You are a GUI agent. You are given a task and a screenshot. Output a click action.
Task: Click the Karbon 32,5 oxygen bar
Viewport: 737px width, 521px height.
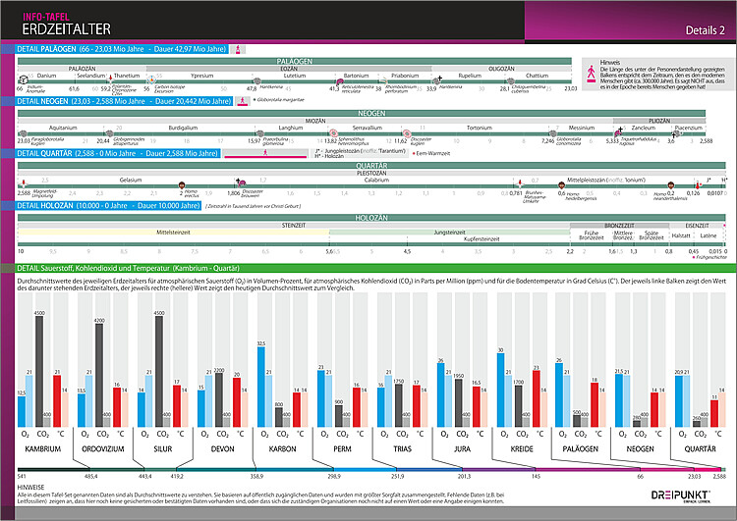[261, 387]
